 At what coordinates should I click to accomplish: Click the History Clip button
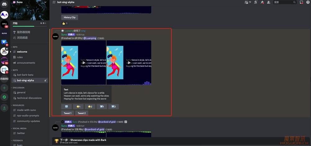[70, 17]
